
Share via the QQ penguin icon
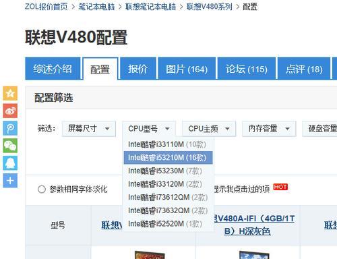(10, 163)
